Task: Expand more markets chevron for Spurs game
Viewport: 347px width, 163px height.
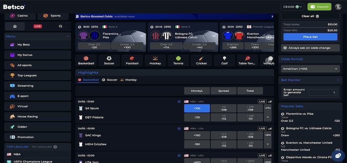Action: click(267, 117)
